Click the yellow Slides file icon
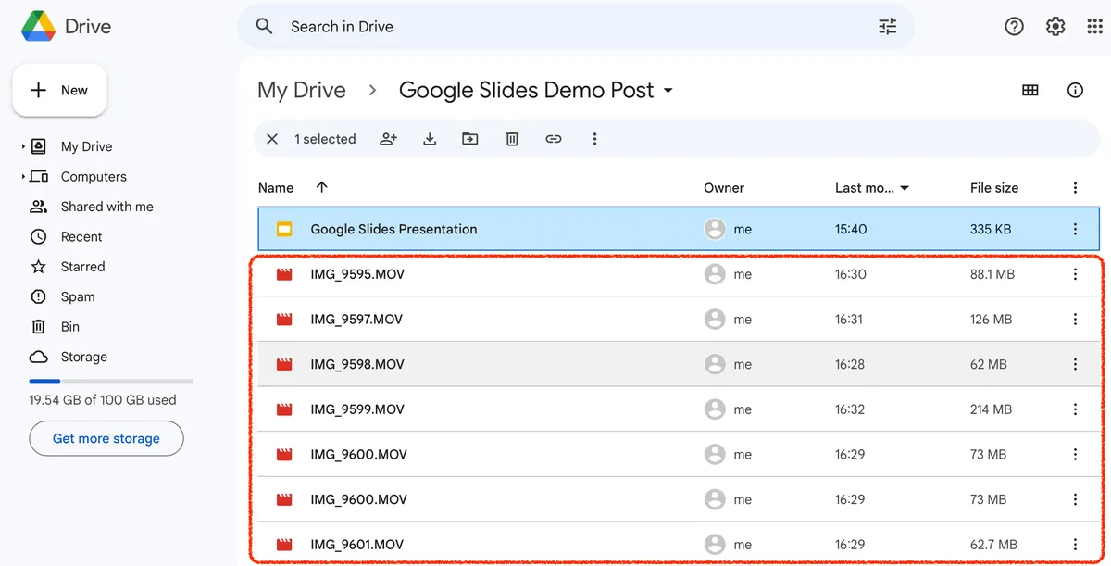The image size is (1111, 566). coord(284,229)
